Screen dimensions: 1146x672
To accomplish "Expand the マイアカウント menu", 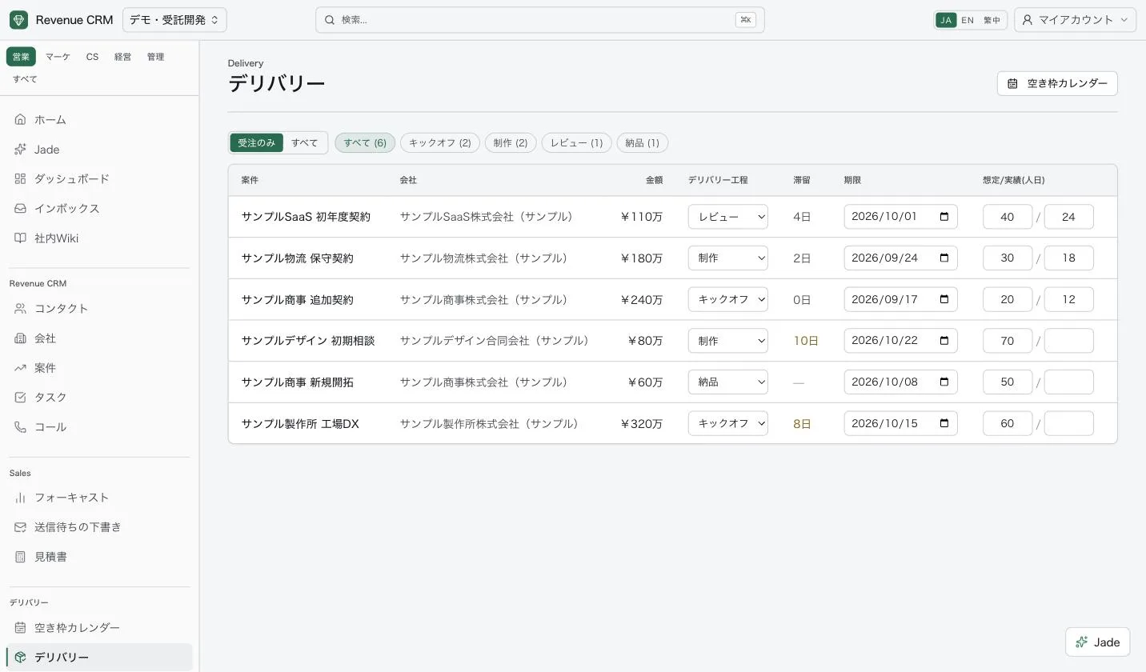I will click(1075, 20).
